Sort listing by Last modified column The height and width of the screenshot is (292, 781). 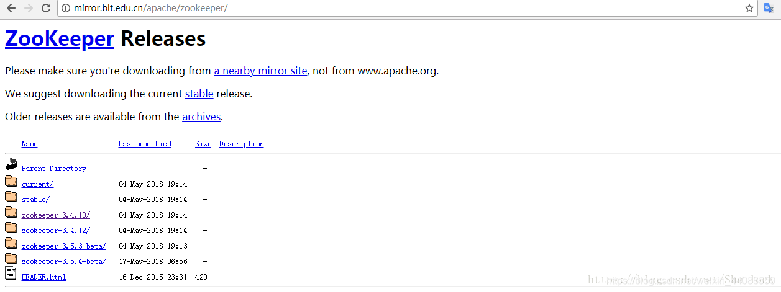[x=145, y=144]
